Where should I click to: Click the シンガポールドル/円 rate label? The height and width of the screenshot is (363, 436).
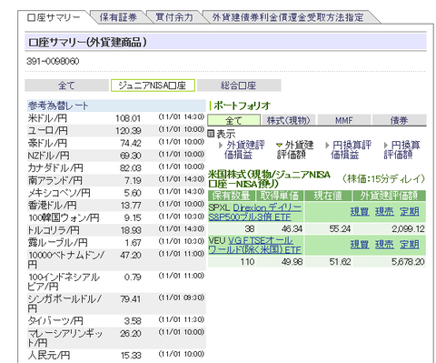pyautogui.click(x=64, y=304)
